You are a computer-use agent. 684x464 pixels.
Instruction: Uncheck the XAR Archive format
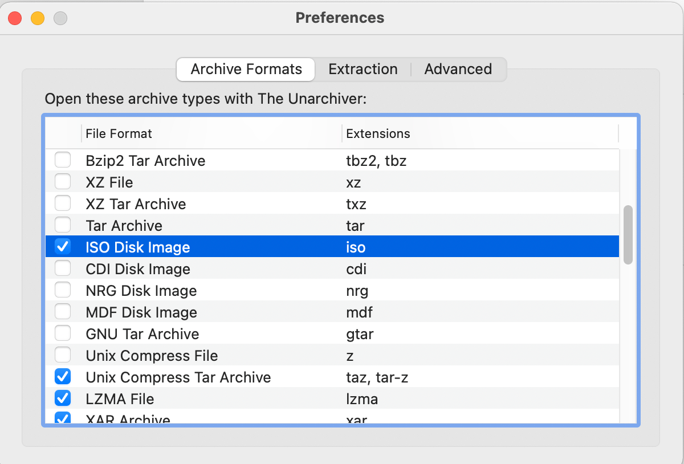(63, 418)
